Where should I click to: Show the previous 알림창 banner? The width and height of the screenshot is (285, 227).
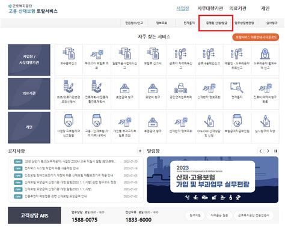260,151
